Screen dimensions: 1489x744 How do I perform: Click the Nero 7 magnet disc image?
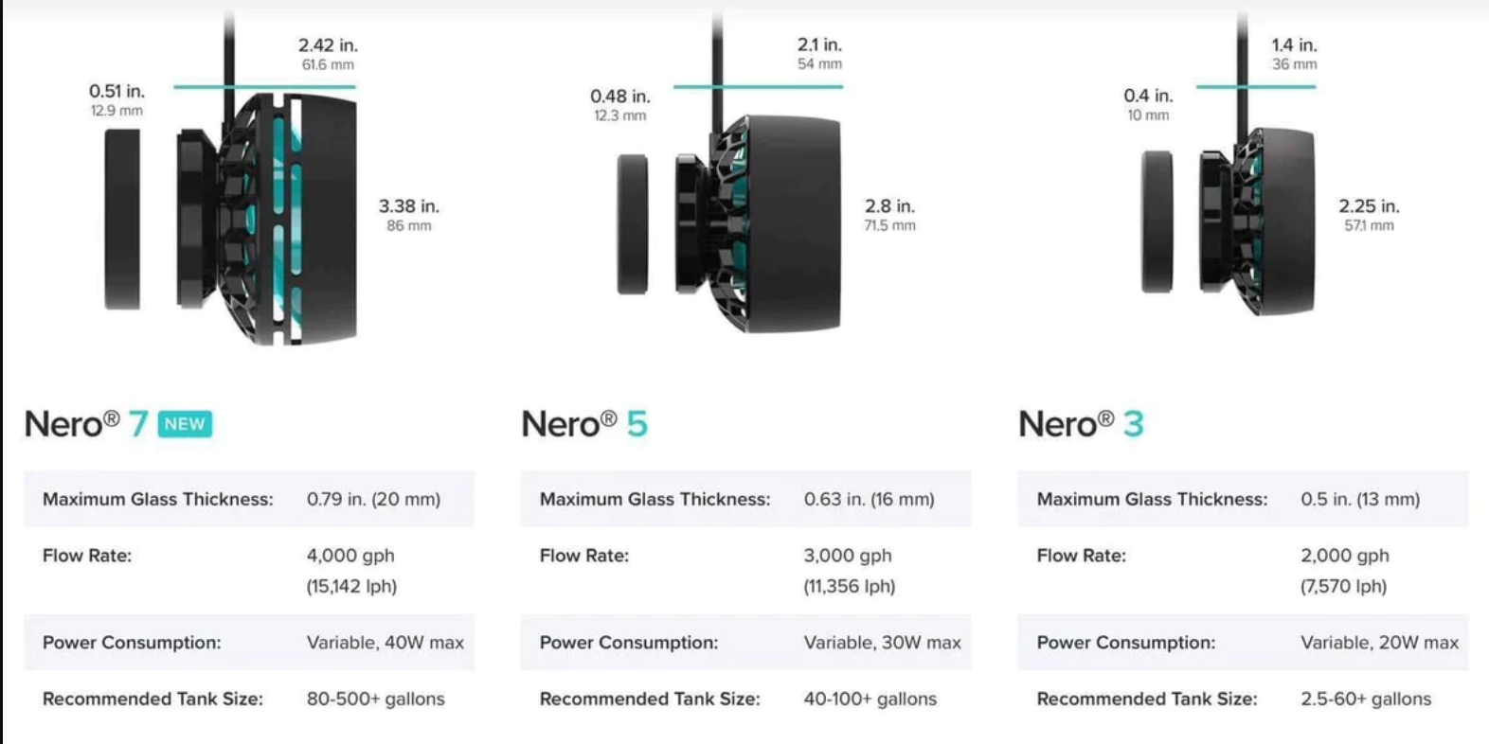(x=122, y=220)
